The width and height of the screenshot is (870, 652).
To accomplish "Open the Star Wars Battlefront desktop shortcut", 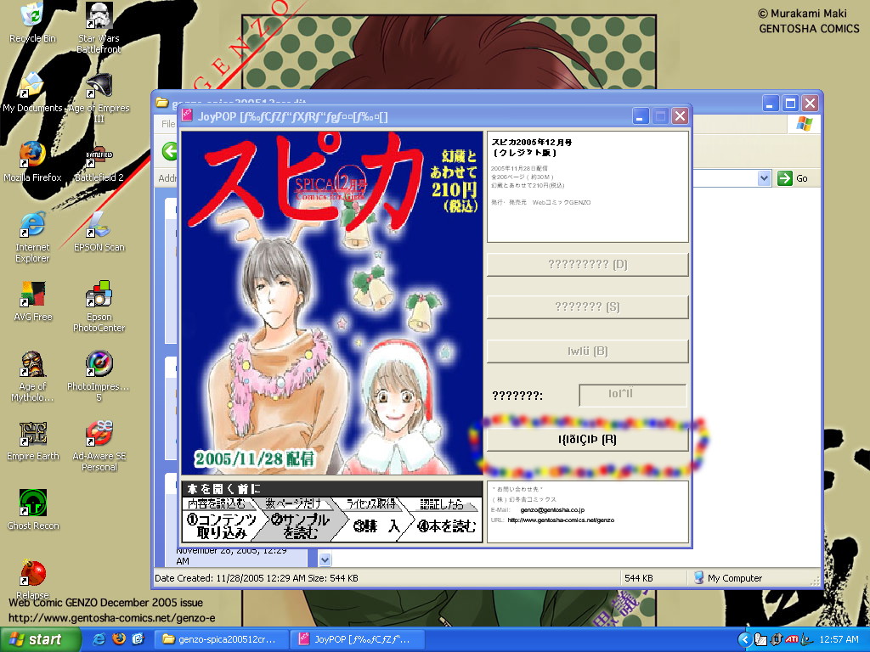I will (99, 17).
